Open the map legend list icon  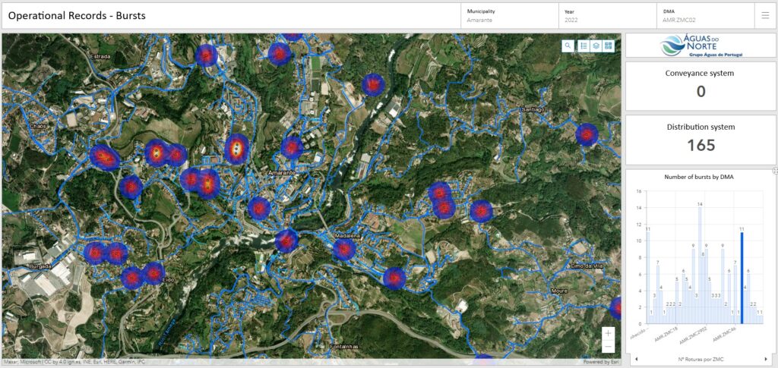click(584, 46)
